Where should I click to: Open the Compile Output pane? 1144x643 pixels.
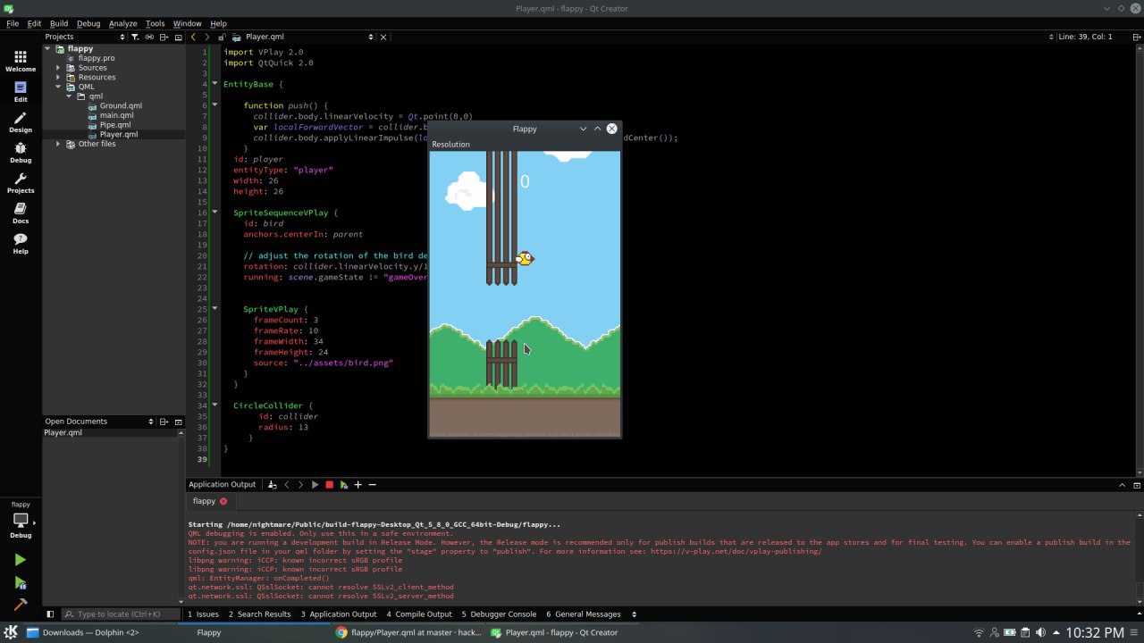[x=419, y=614]
